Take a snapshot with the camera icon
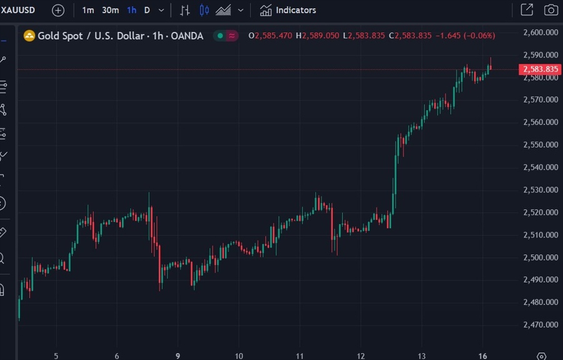Viewport: 563px width, 360px height. (x=551, y=10)
